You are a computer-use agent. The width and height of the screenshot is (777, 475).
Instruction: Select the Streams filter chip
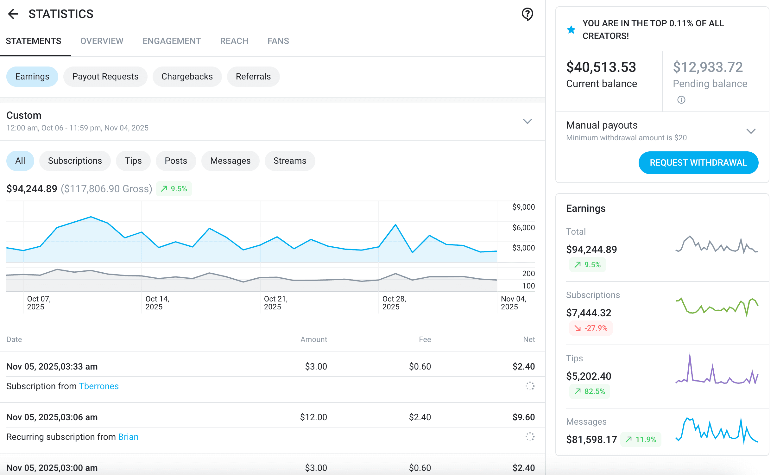tap(290, 161)
